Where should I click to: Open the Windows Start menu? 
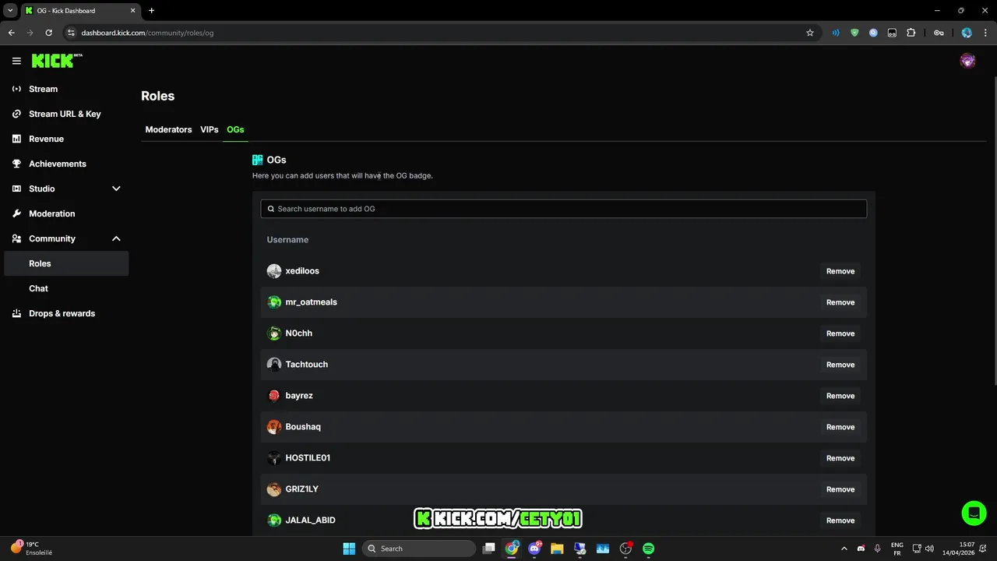point(349,549)
